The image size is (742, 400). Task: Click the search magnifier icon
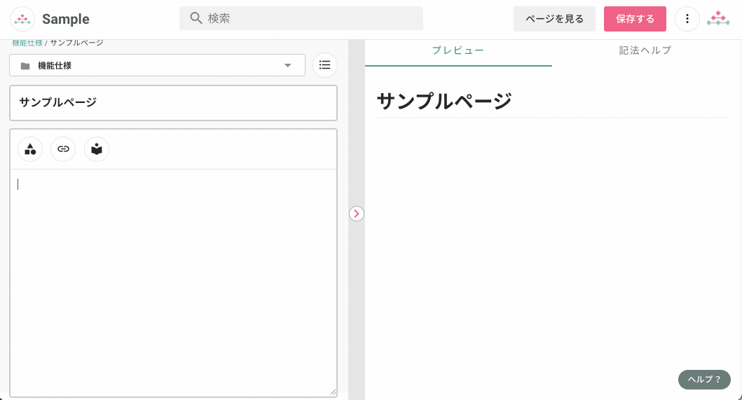(x=196, y=18)
